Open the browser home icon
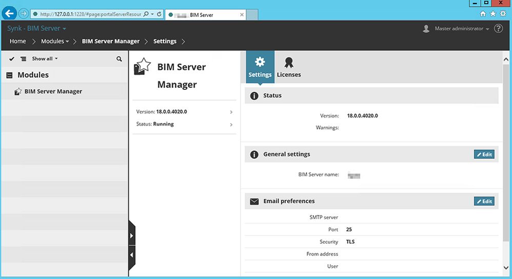Screen dimensions: 512x279 coord(483,14)
